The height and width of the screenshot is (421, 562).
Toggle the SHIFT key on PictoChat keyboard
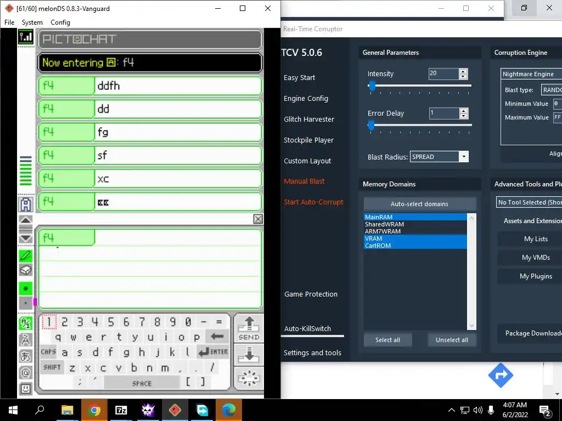[x=52, y=367]
